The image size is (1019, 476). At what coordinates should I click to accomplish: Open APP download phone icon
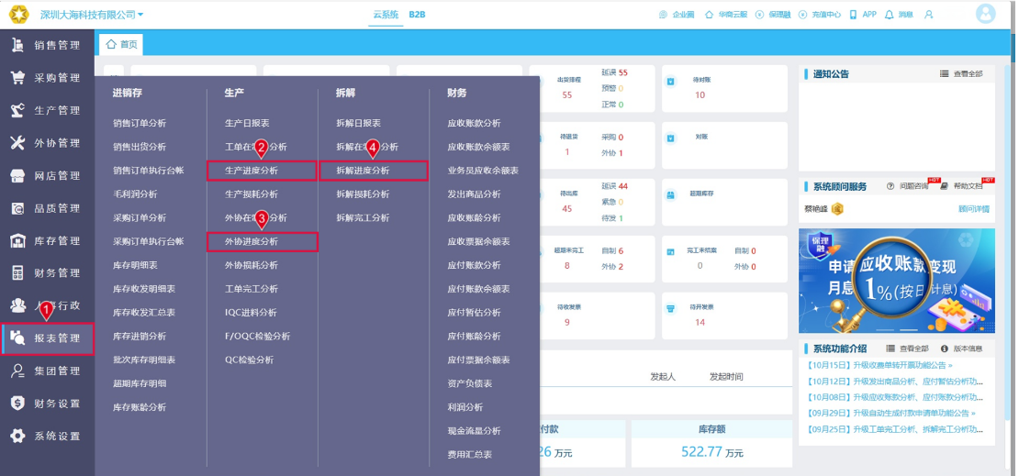coord(863,15)
